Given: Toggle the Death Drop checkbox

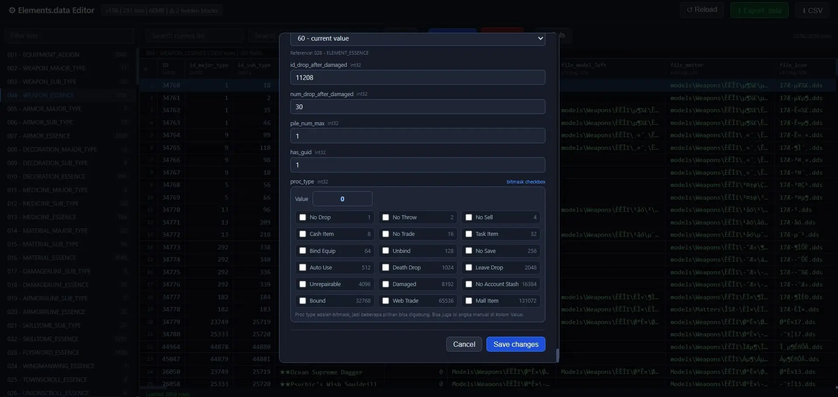Looking at the screenshot, I should [x=386, y=267].
